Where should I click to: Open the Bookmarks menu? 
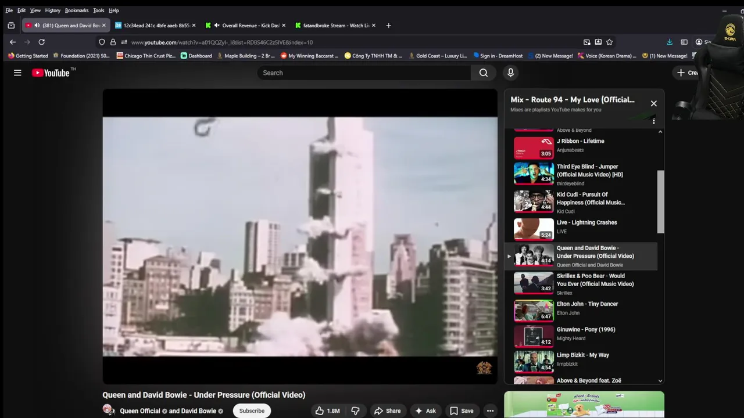tap(77, 10)
